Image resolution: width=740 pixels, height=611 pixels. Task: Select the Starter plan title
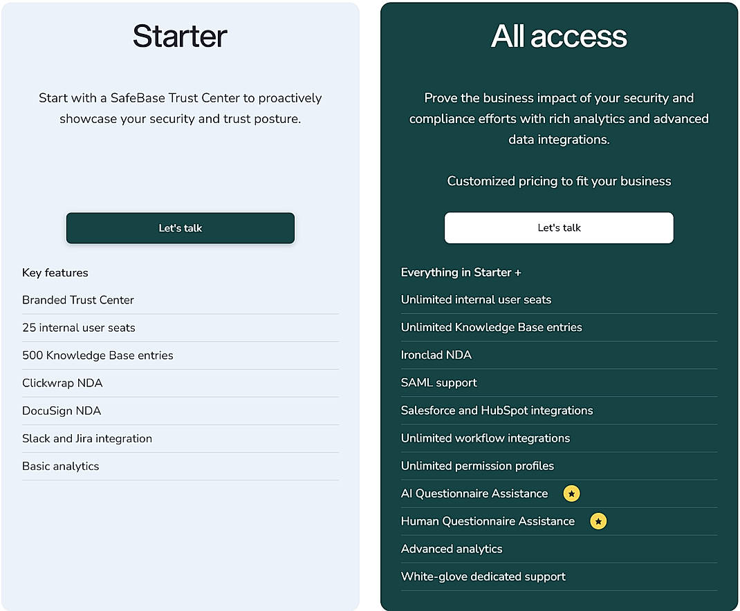pos(179,36)
